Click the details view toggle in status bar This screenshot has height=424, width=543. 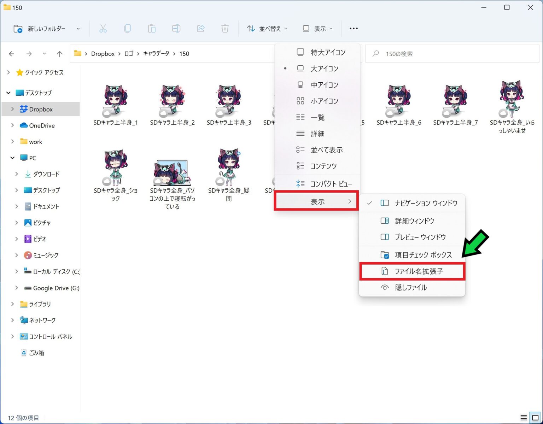coord(524,417)
